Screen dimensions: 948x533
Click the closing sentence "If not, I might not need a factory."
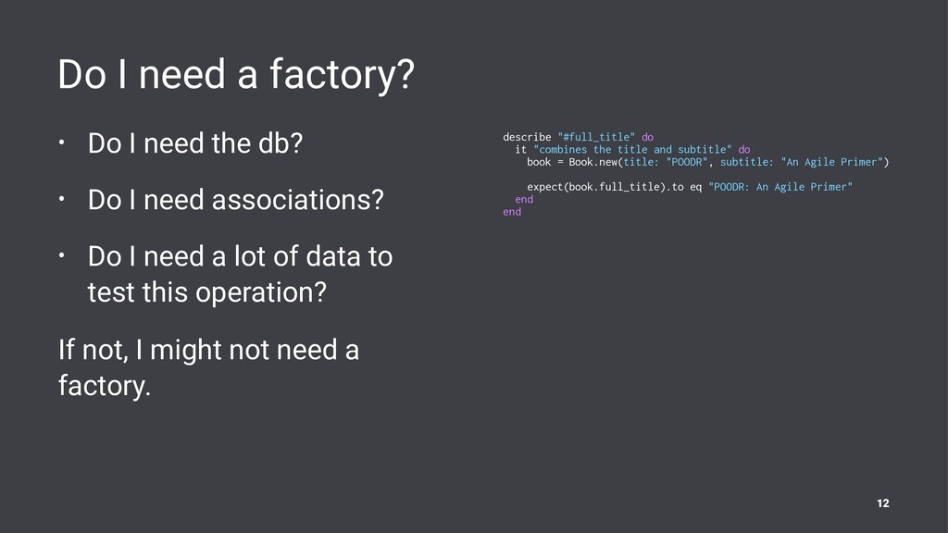(208, 367)
